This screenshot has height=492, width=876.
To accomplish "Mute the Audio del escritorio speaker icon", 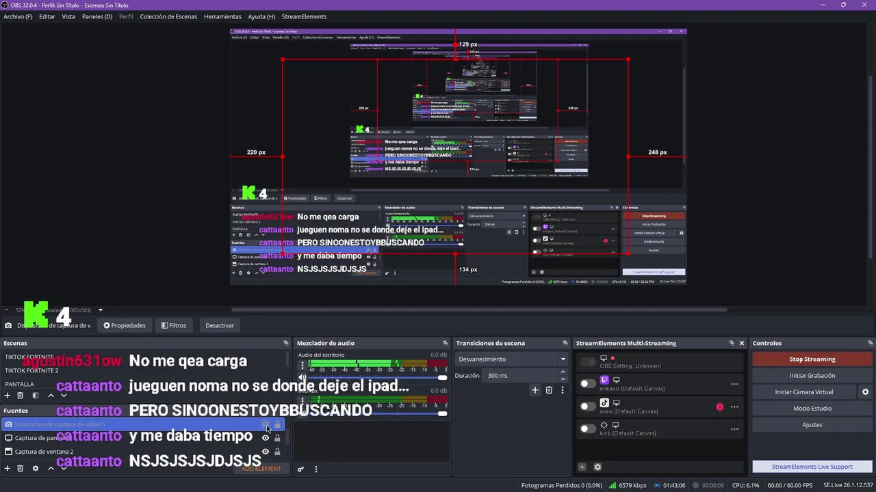I will (302, 377).
